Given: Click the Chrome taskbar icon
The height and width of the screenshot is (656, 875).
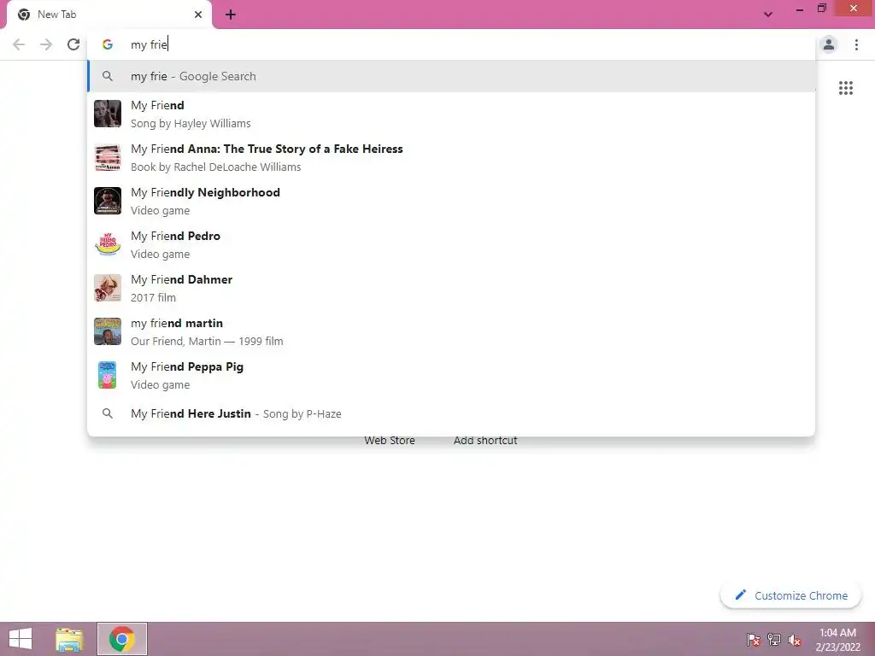Looking at the screenshot, I should [x=121, y=639].
